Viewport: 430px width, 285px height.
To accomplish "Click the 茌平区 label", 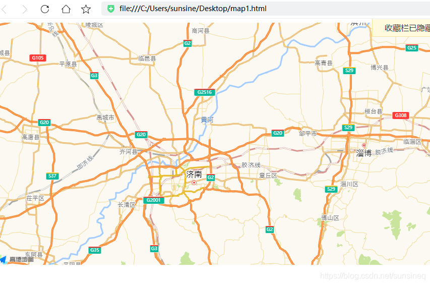I will click(x=35, y=198).
